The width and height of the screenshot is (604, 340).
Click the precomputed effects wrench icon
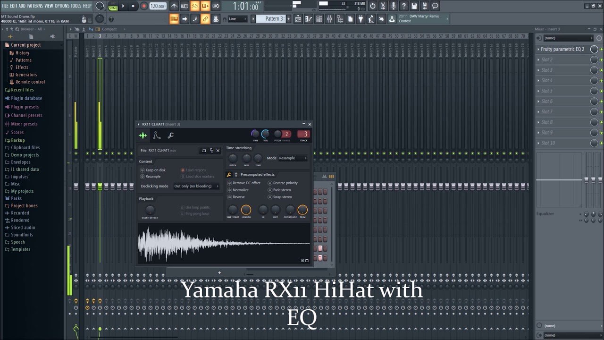point(229,174)
